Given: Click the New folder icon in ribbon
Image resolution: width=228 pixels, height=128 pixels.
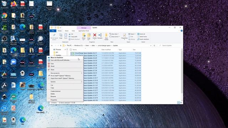Looking at the screenshot, I should [x=106, y=35].
